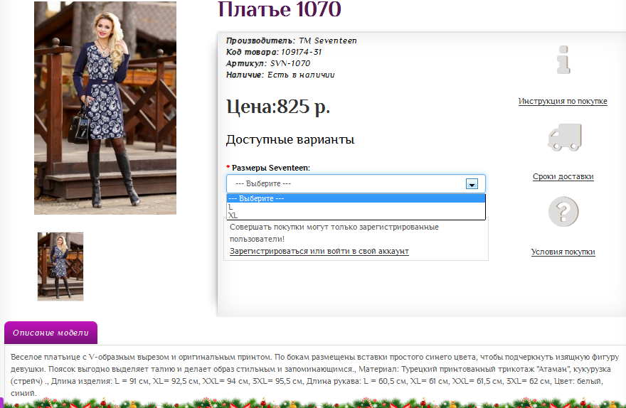This screenshot has width=626, height=408.
Task: Click manufacturer TM Seventeen text
Action: click(327, 41)
